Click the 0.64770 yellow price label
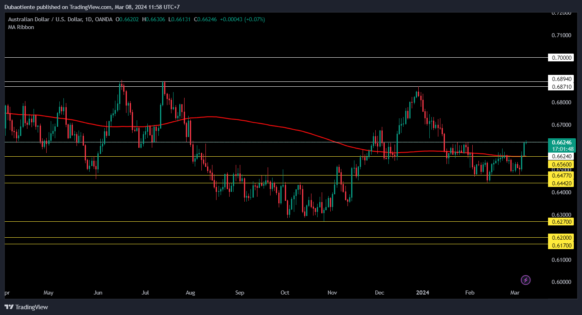Viewport: 582px width, 315px height. [562, 175]
